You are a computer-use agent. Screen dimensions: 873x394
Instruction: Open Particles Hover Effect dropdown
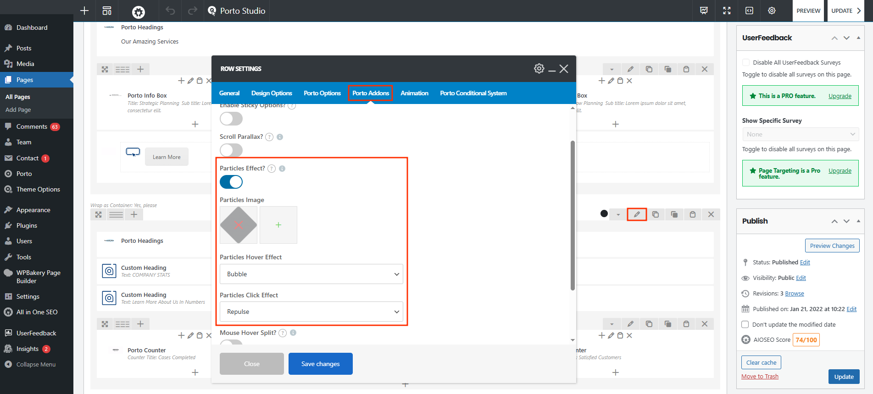[x=311, y=274]
